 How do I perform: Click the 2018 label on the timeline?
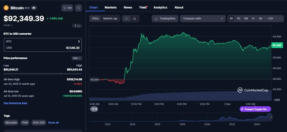pyautogui.click(x=182, y=124)
